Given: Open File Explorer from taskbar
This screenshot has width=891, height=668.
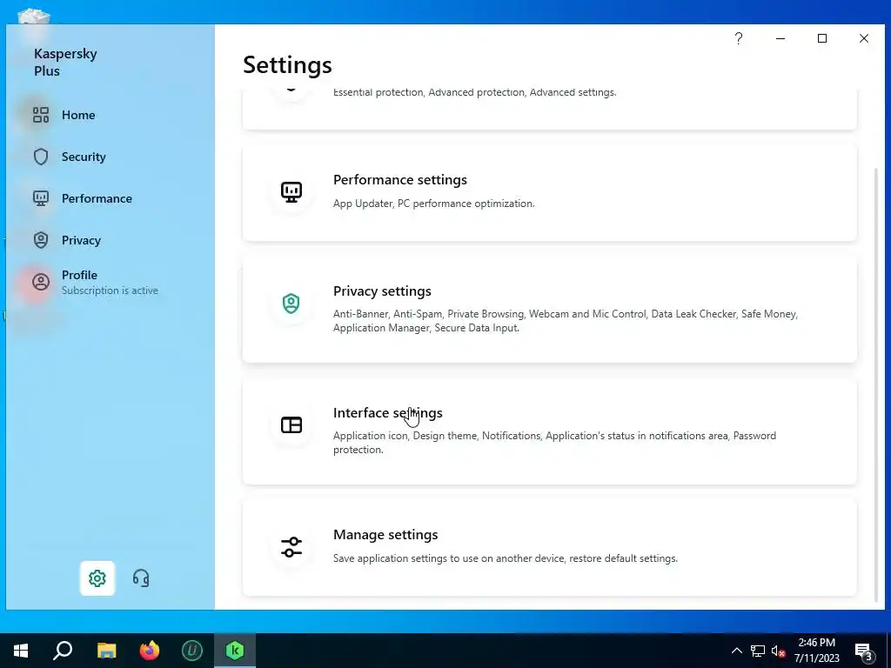Looking at the screenshot, I should coord(106,651).
